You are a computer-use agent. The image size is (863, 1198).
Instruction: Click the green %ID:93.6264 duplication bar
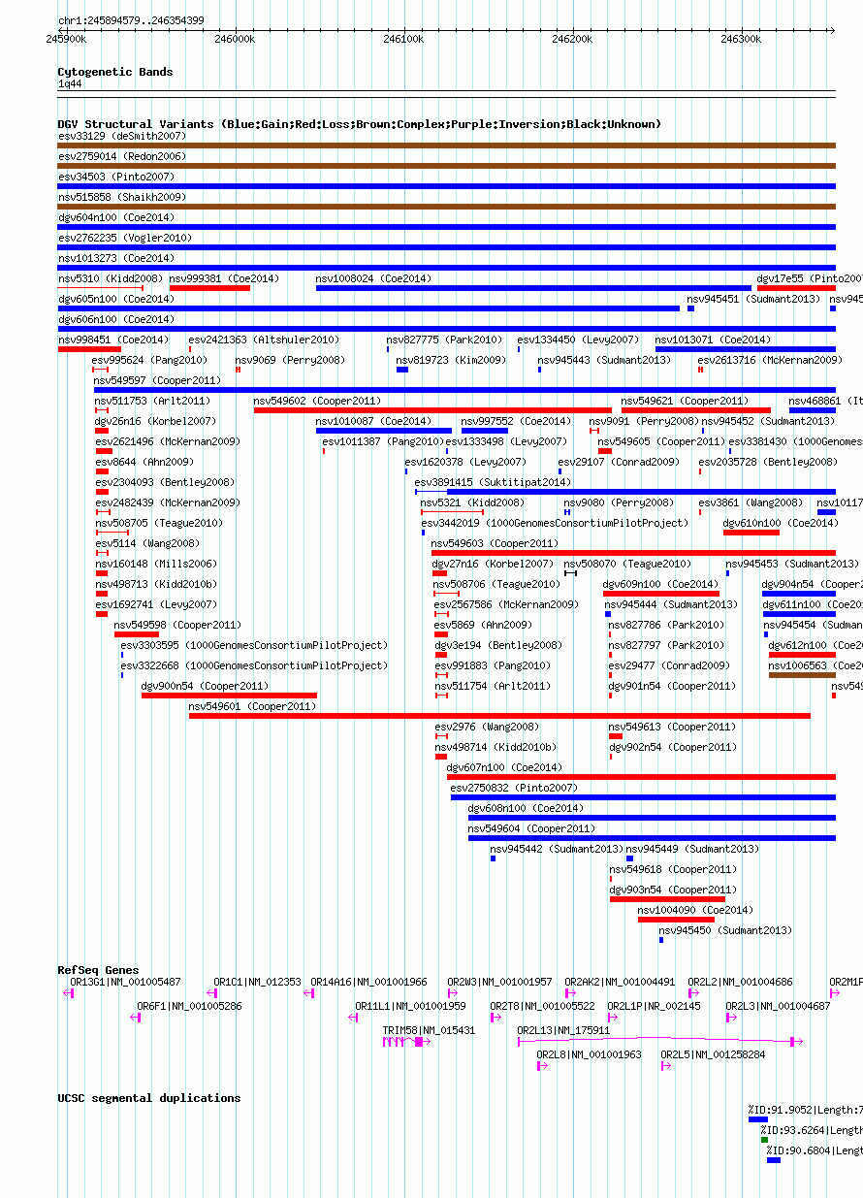[x=764, y=1140]
